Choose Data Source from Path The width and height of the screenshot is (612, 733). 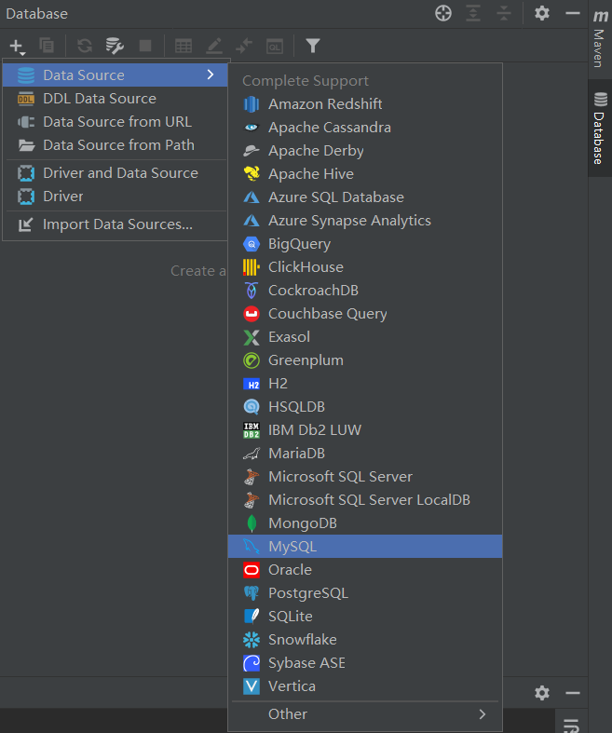pos(115,145)
